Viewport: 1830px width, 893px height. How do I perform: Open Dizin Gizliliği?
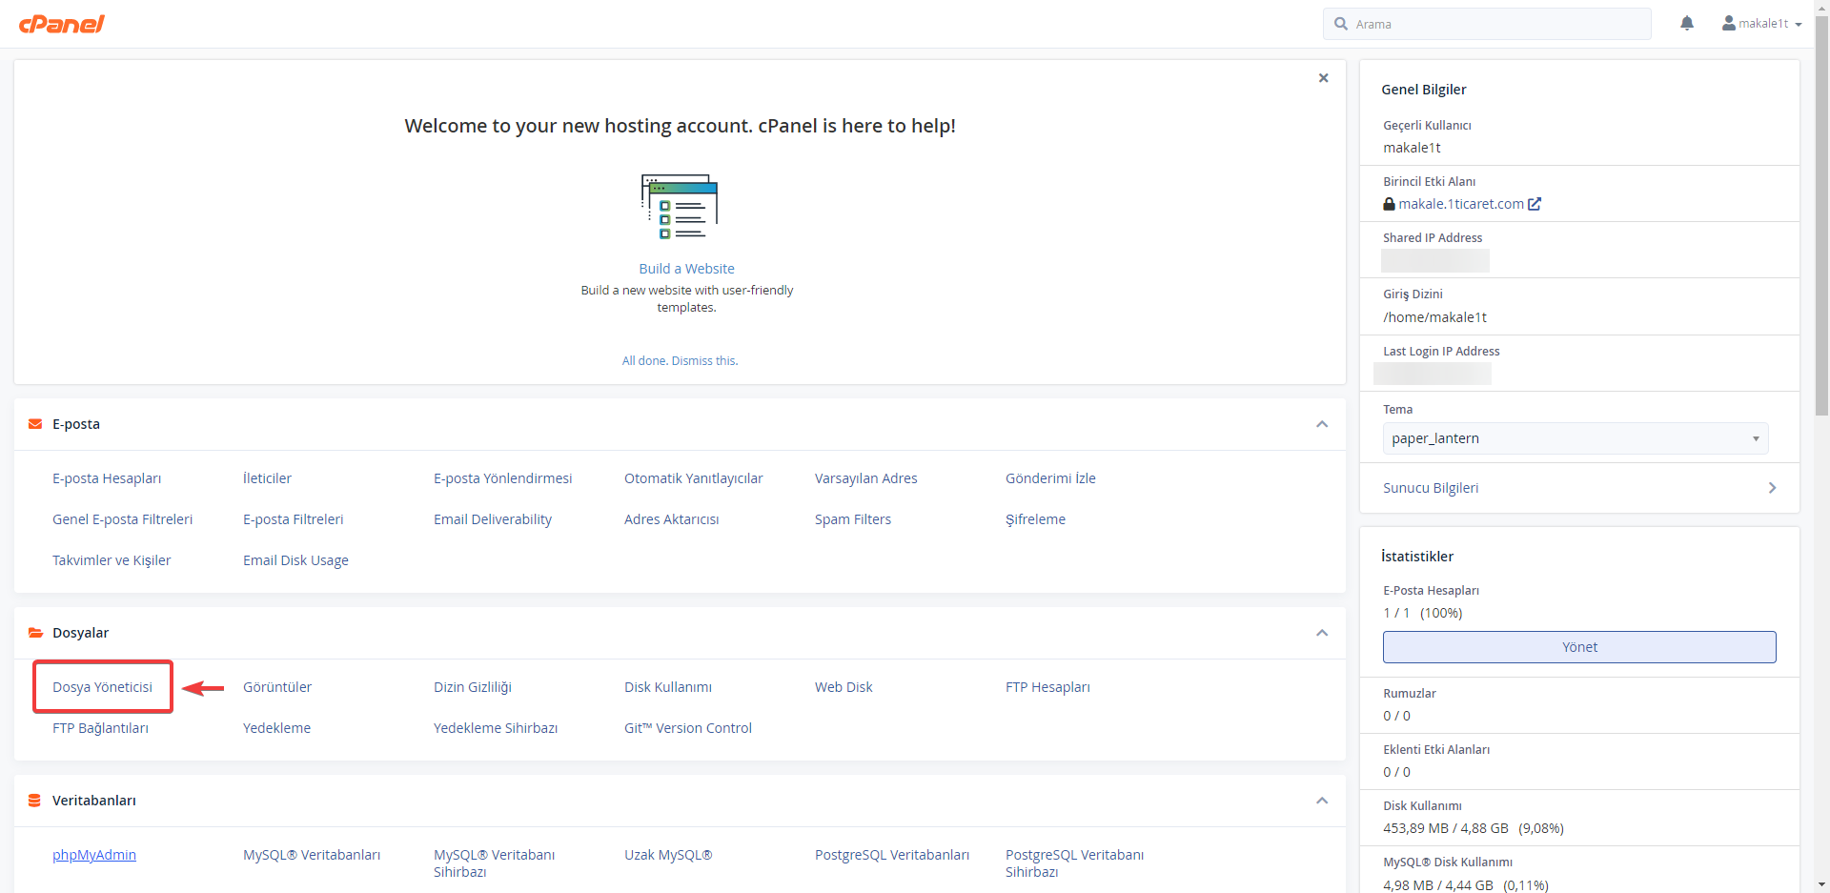(x=472, y=687)
